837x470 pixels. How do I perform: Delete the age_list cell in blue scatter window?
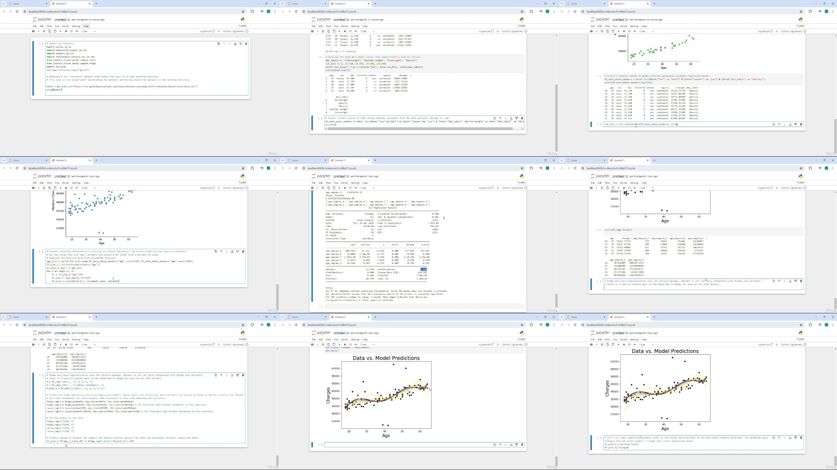pyautogui.click(x=243, y=252)
